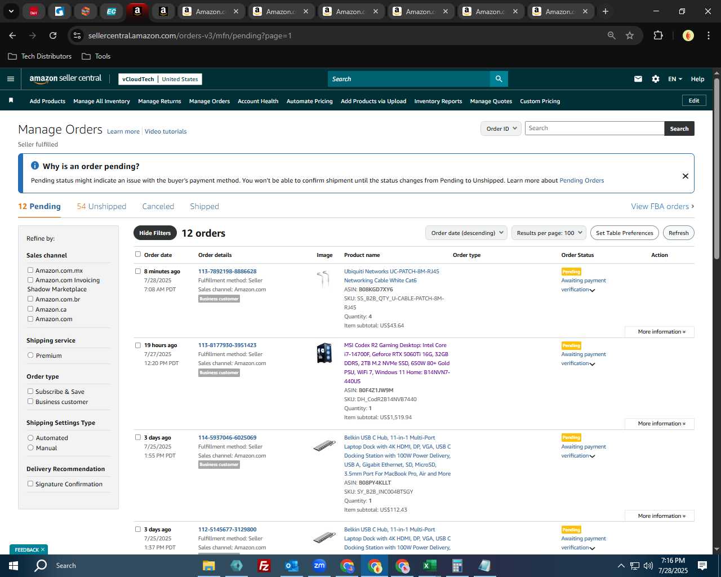Expand More information for order 113-7892198-8886628
The image size is (721, 577).
click(660, 332)
